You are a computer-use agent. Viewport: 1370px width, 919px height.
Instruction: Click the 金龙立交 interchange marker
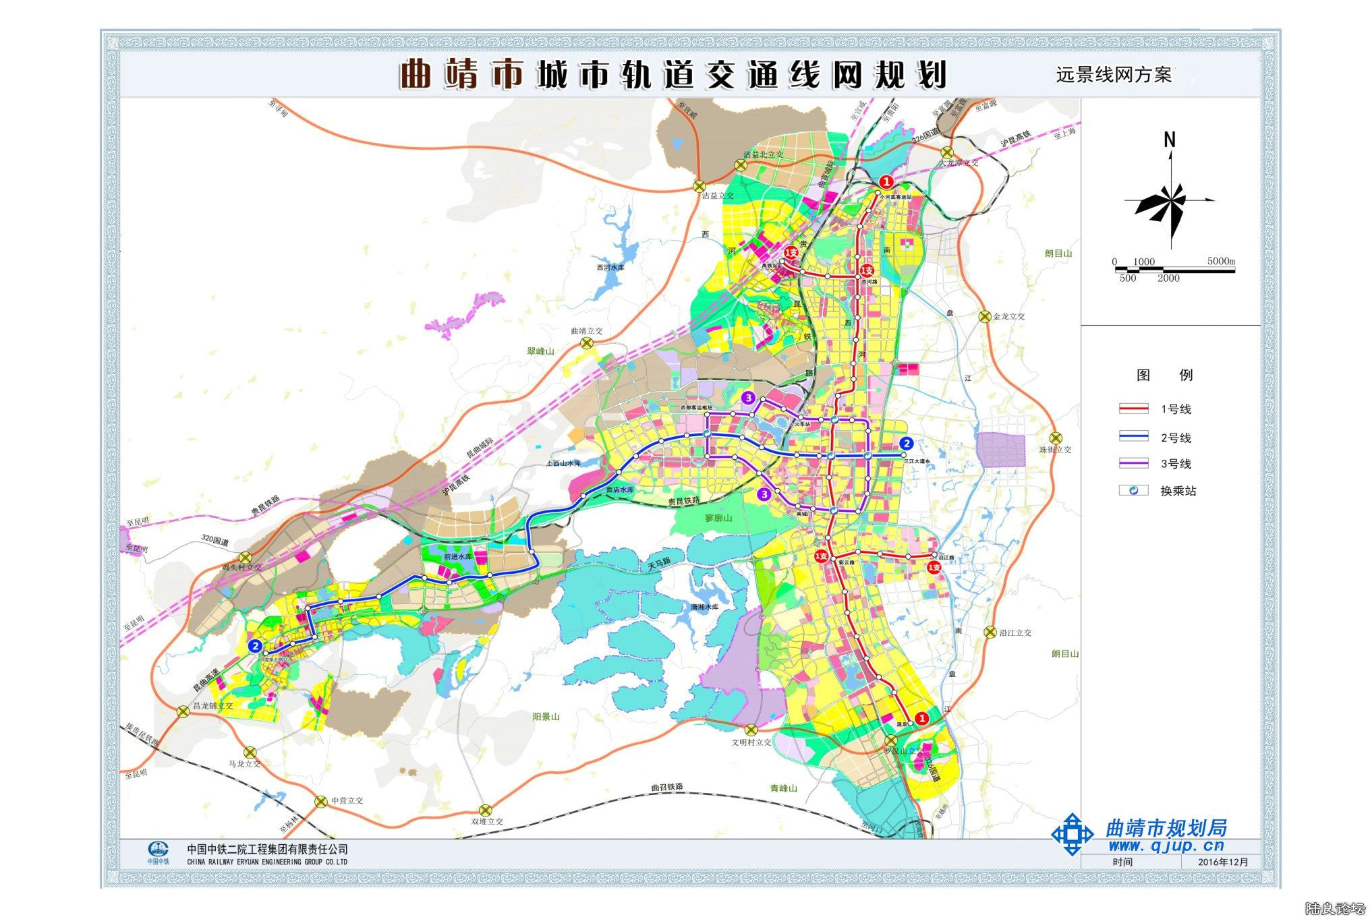coord(985,316)
